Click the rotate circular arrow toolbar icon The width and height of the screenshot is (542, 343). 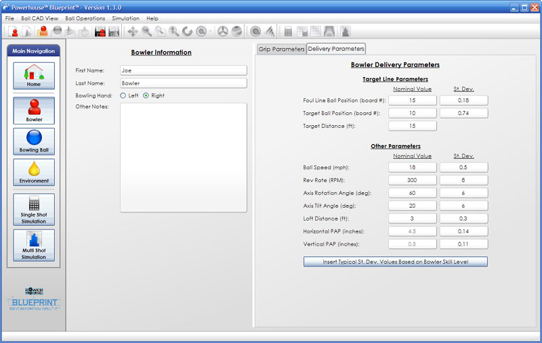click(188, 31)
